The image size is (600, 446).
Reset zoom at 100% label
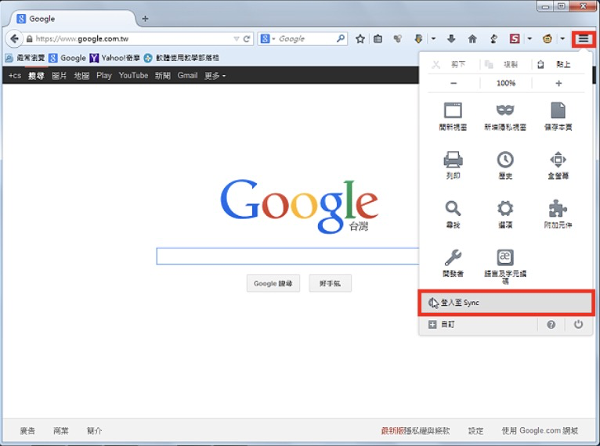coord(506,83)
